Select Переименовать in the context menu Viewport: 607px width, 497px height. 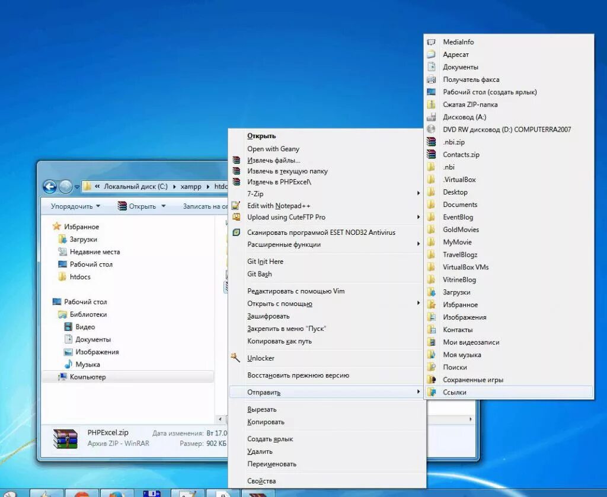point(271,464)
